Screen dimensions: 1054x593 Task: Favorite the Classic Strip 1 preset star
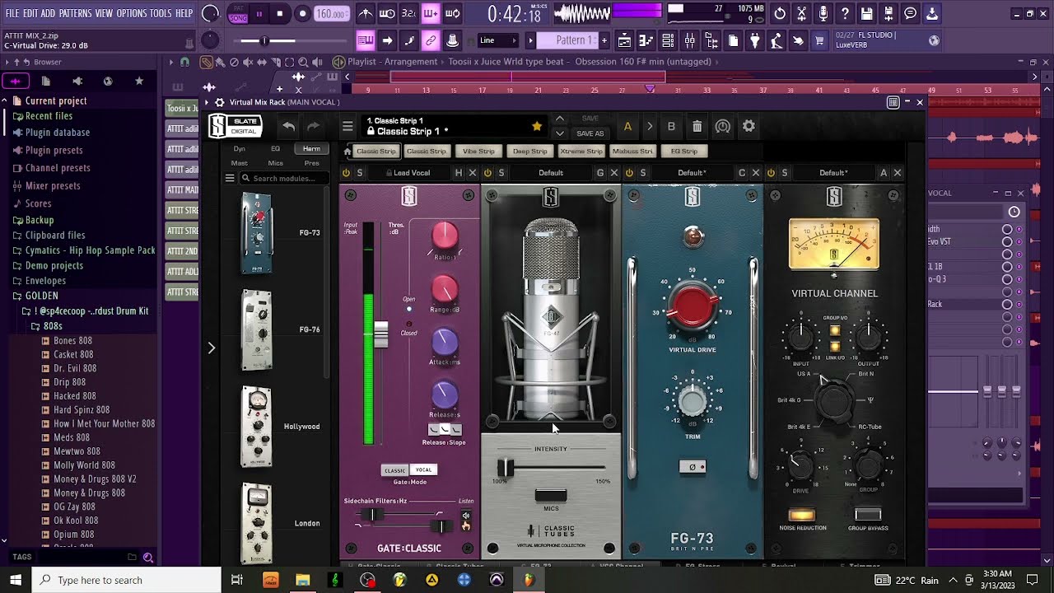pyautogui.click(x=537, y=126)
